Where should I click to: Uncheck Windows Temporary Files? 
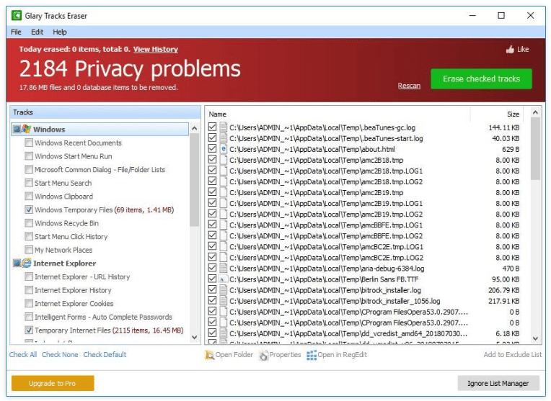(29, 209)
